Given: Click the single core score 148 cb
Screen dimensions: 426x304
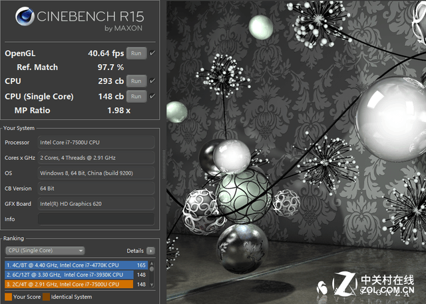Looking at the screenshot, I should tap(111, 97).
